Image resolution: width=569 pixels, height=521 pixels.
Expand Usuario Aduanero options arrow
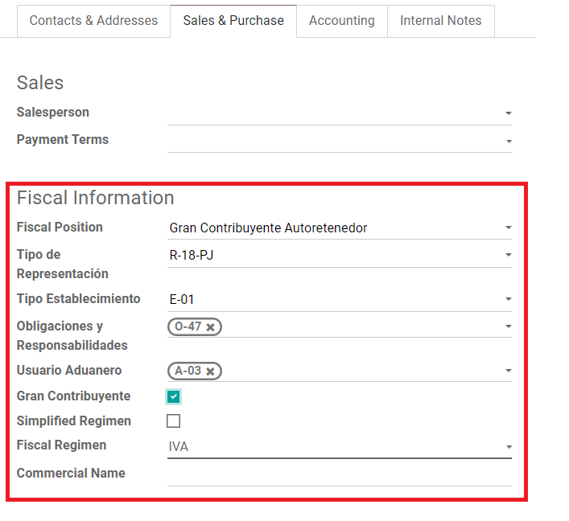(509, 371)
